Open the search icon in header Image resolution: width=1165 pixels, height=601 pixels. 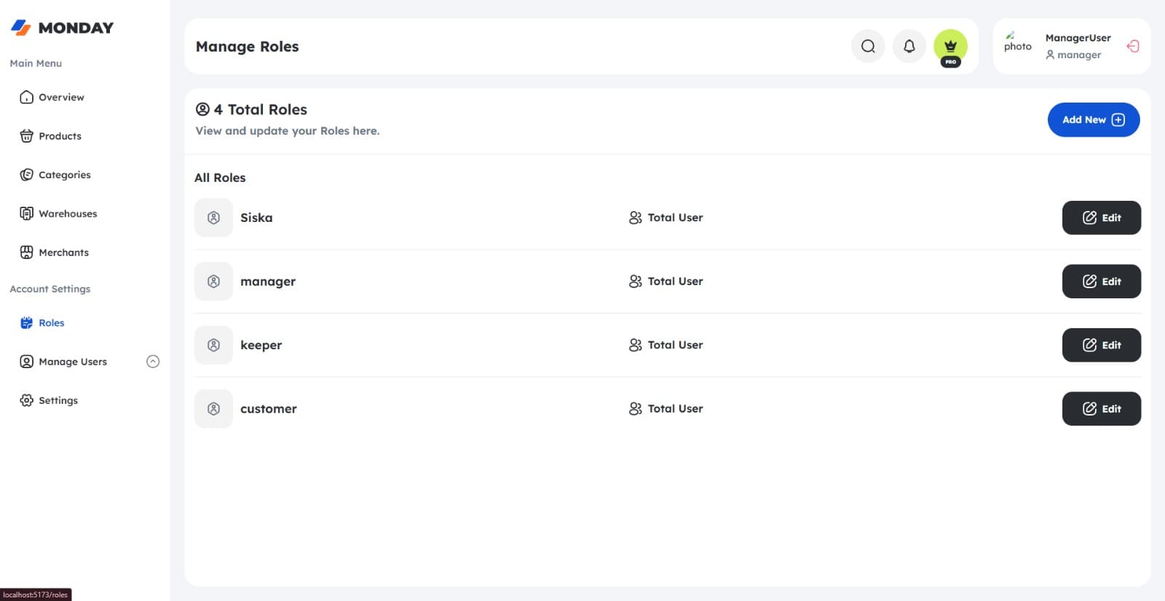[868, 47]
